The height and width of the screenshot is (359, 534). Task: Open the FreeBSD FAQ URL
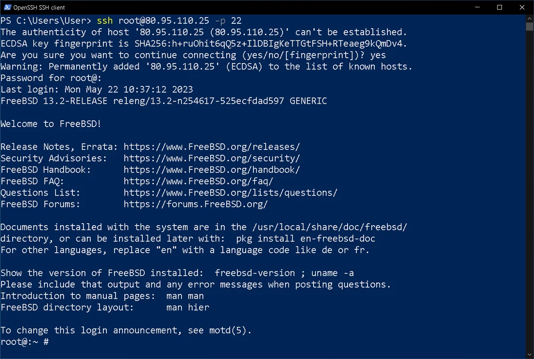(199, 181)
